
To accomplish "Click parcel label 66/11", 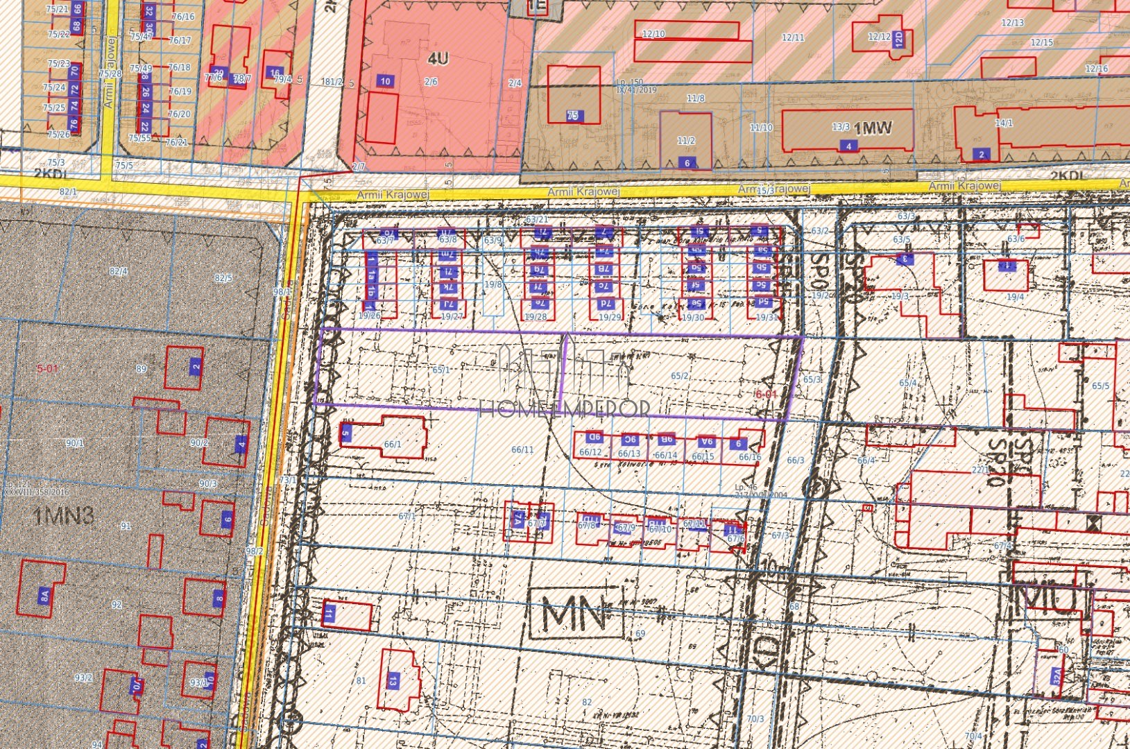I will [x=522, y=449].
